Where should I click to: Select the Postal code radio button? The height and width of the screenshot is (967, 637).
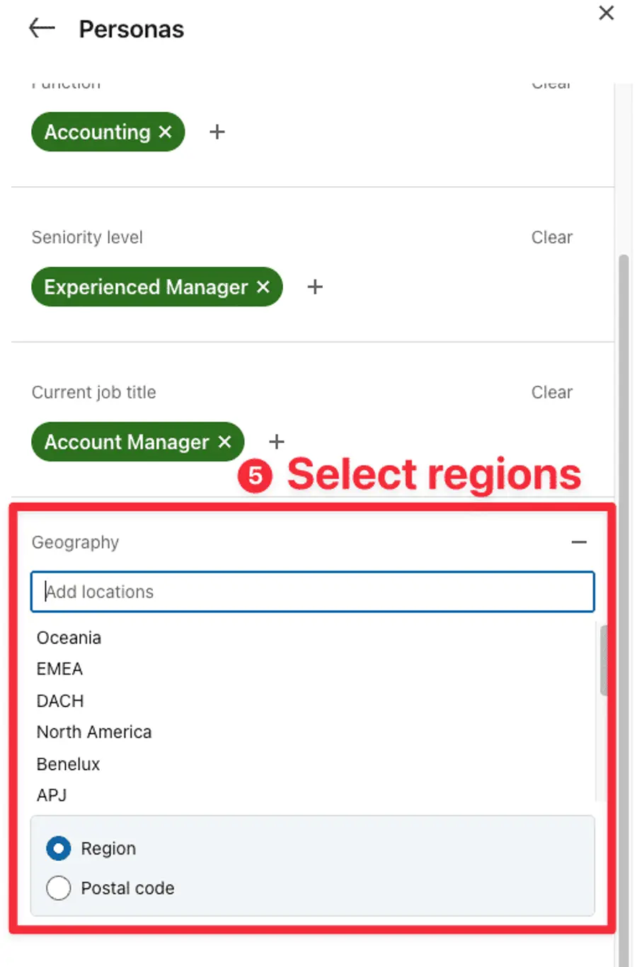59,888
